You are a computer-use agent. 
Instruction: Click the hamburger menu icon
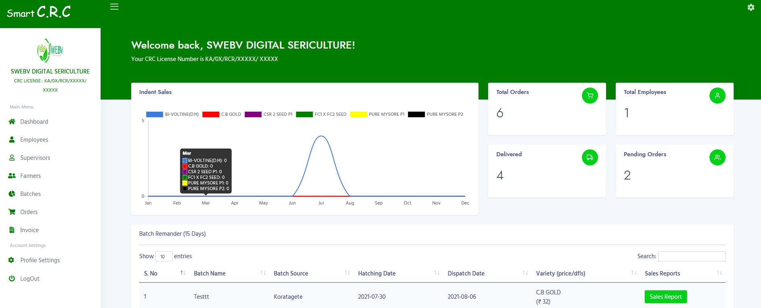(114, 7)
